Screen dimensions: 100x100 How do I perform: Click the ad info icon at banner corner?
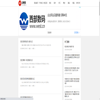tap(80, 7)
